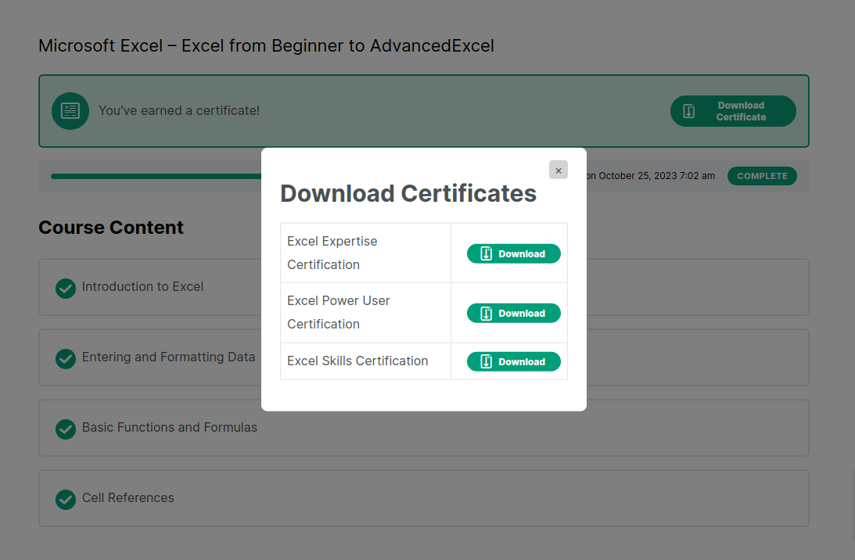The image size is (855, 560).
Task: Download the Excel Power User Certification
Action: 513,313
